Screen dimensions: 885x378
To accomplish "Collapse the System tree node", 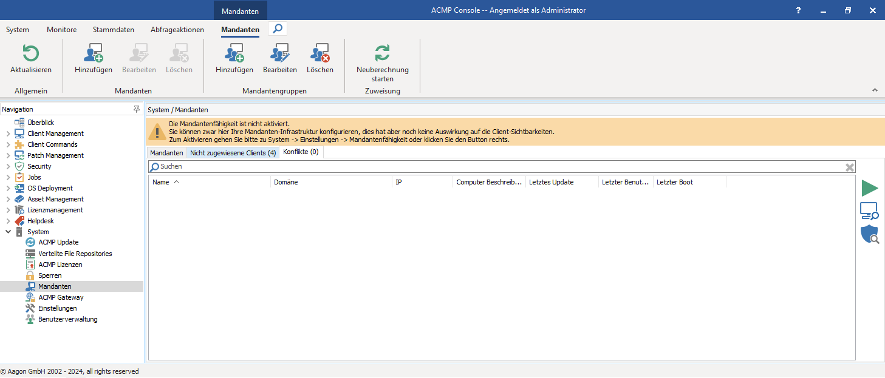I will (x=8, y=232).
